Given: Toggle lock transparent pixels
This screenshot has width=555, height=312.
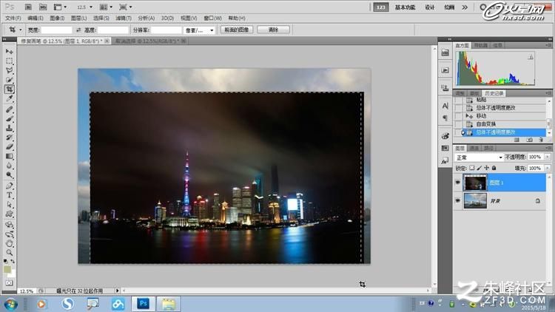Looking at the screenshot, I should 472,168.
